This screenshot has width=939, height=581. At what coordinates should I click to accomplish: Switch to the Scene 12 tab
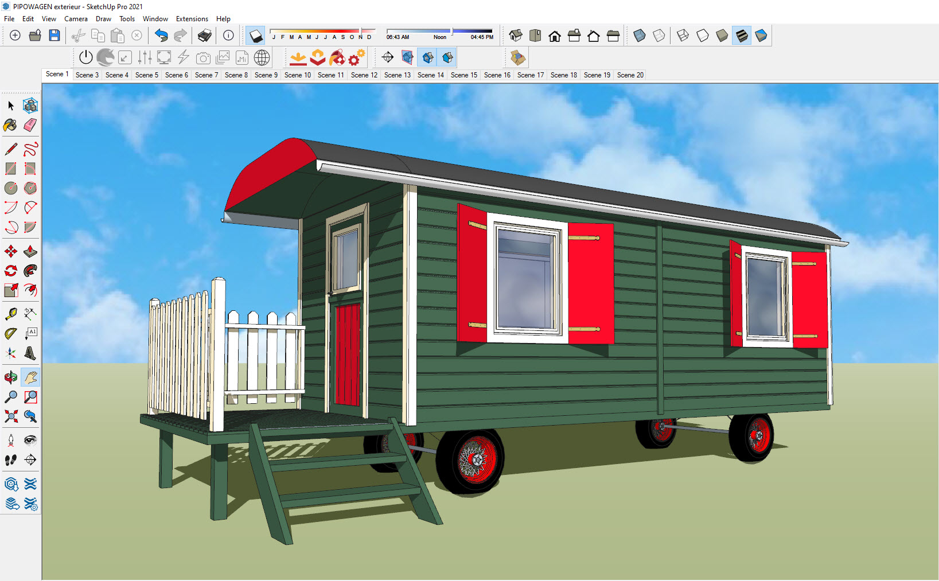[364, 75]
